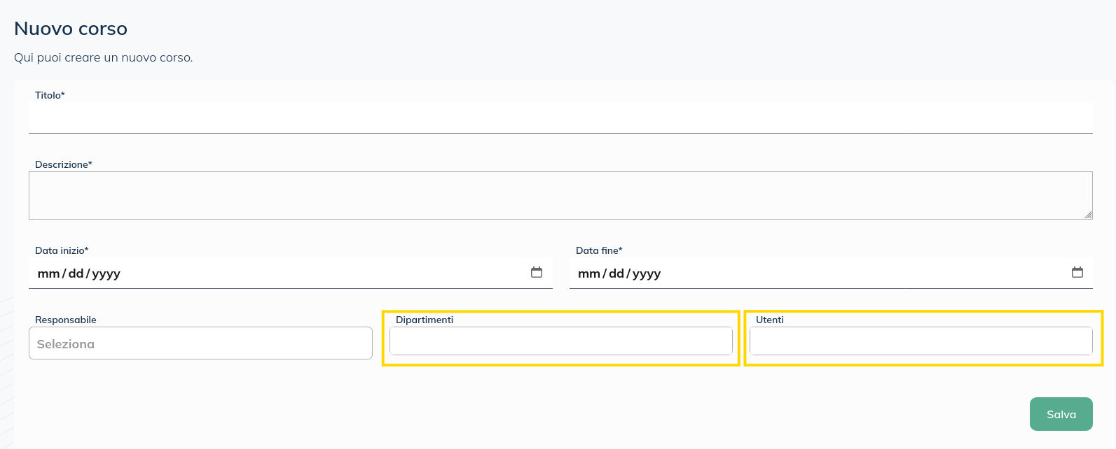
Task: Open the Dipartimenti selection box
Action: [560, 341]
